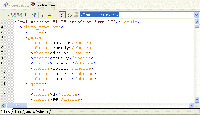Open the Grid view tab
Screen dimensions: 200x115
[29, 111]
